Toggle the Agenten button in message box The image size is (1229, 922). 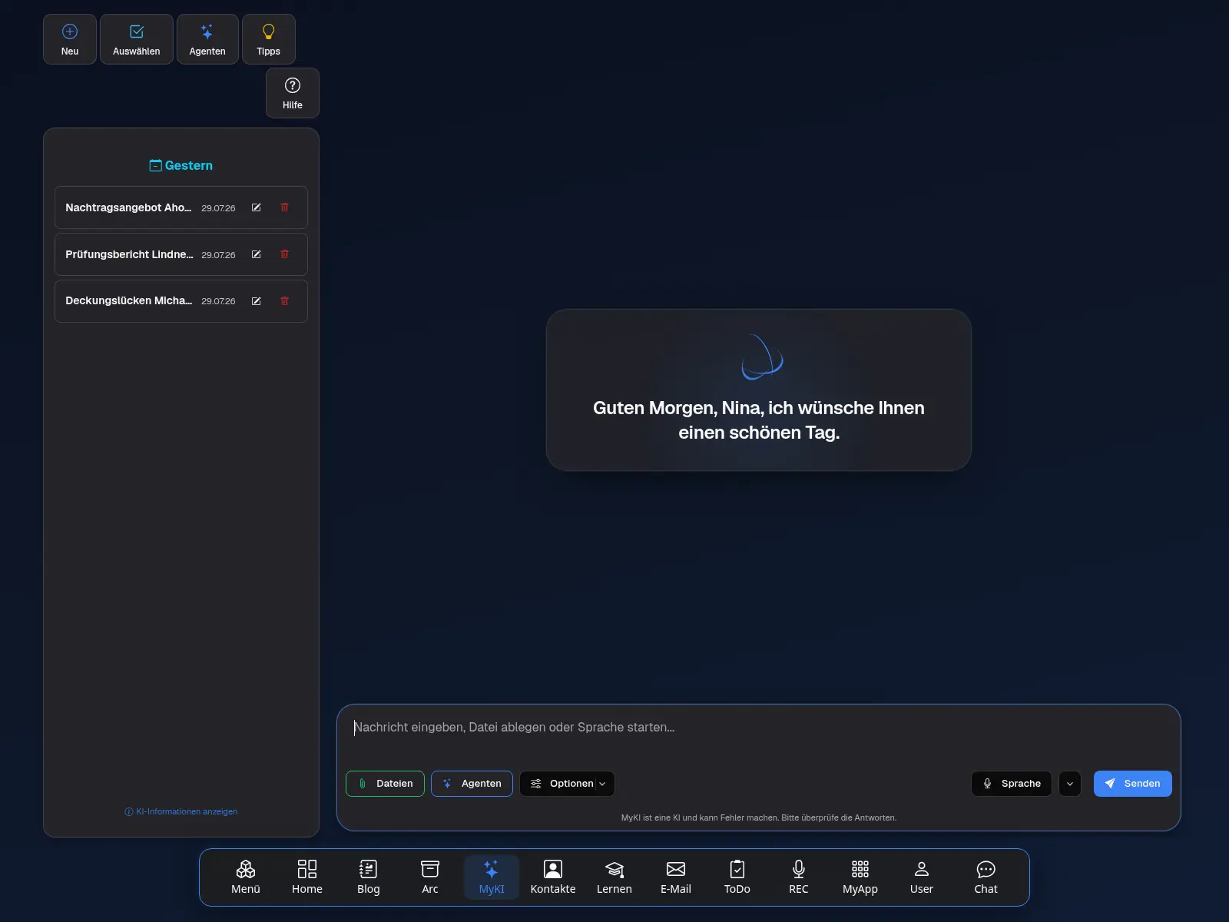pos(472,784)
